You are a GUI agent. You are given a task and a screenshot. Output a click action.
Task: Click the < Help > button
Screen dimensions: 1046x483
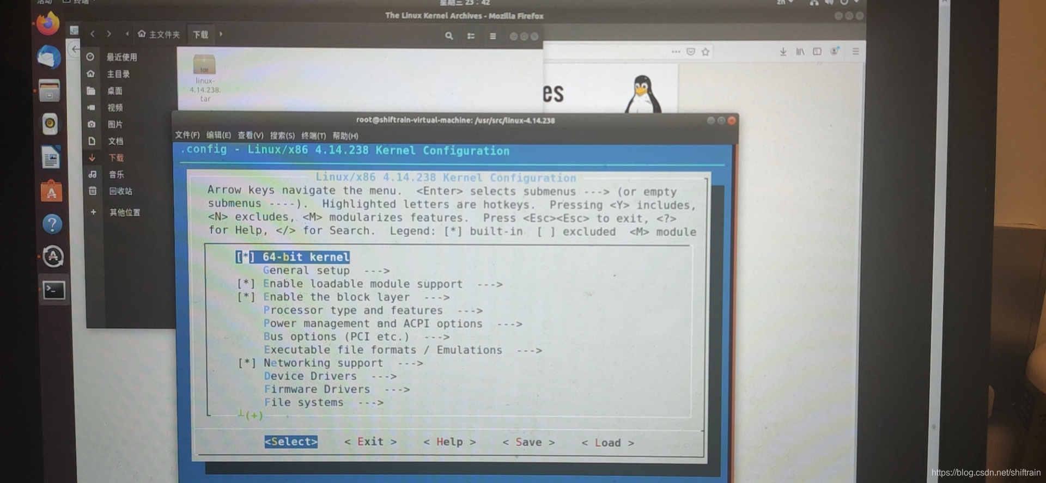click(449, 442)
